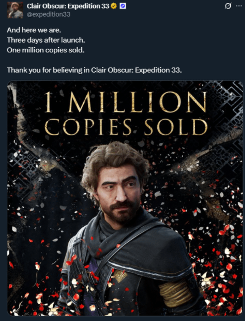Image resolution: width=245 pixels, height=321 pixels.
Task: Visit the @expedition33 handle link
Action: coord(49,14)
